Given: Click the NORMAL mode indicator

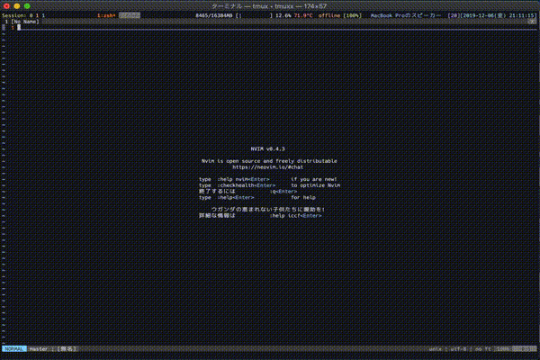Looking at the screenshot, I should coord(14,349).
